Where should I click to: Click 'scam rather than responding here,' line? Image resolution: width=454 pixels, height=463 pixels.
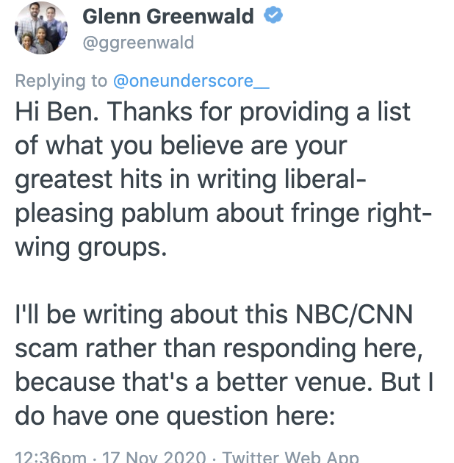[219, 349]
